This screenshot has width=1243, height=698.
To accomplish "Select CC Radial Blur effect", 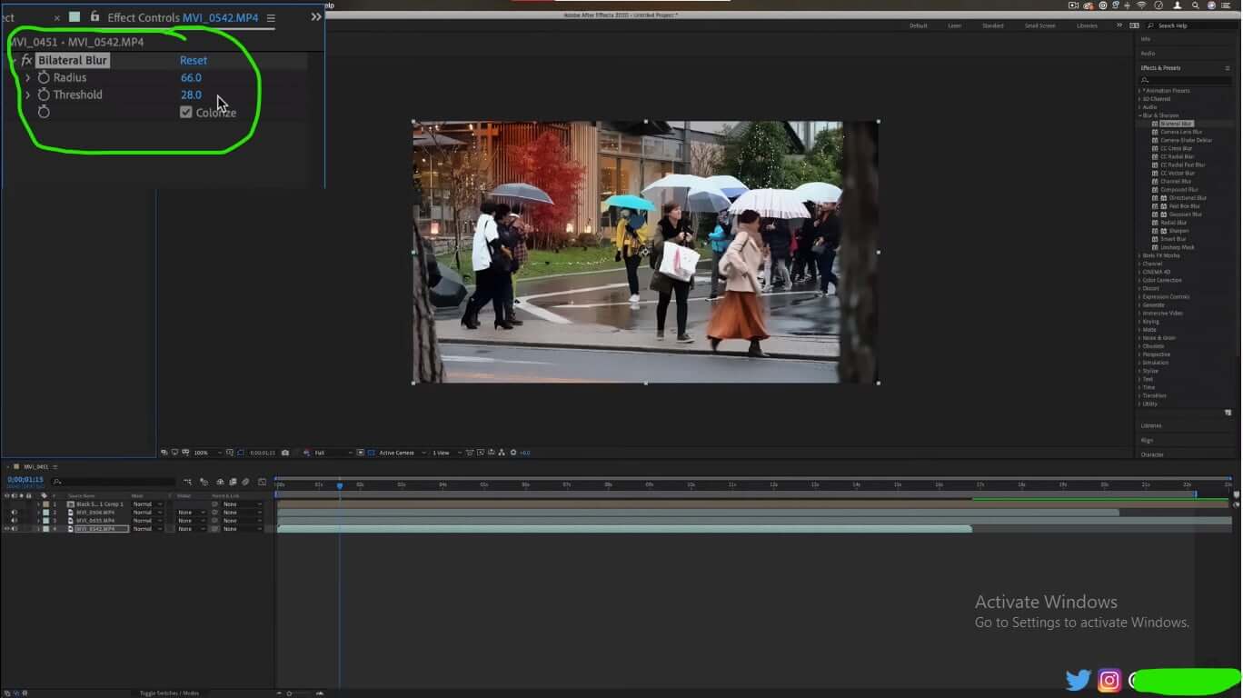I will click(1178, 156).
